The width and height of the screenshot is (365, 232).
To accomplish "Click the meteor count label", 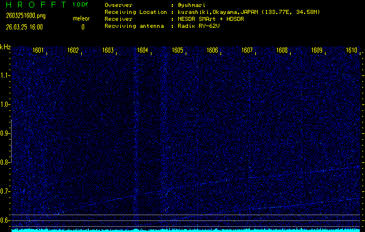I will tap(82, 19).
